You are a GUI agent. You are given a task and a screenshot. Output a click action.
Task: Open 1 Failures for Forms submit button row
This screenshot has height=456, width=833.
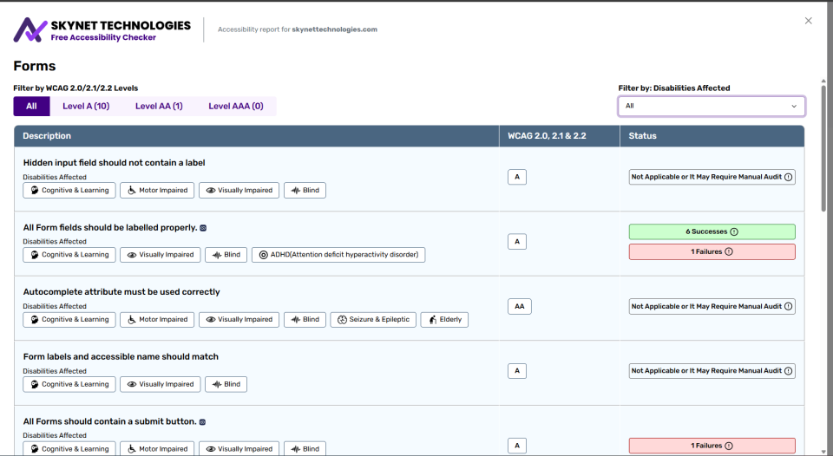click(712, 446)
